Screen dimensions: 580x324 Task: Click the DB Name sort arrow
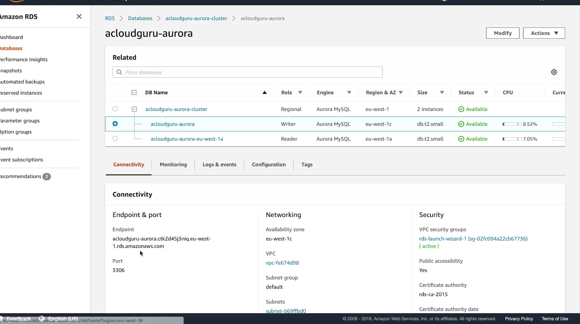pos(264,92)
